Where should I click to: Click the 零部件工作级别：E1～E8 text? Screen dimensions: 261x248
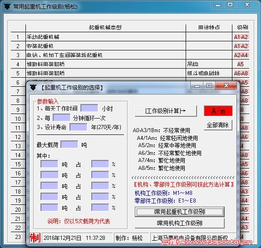tap(165, 201)
